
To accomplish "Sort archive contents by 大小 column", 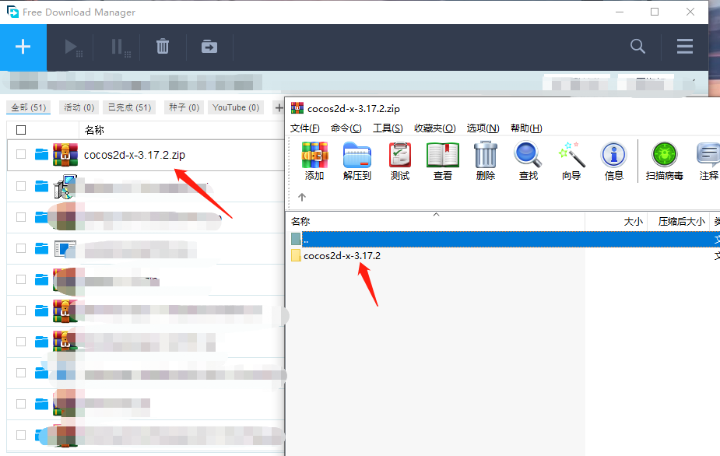I will 634,222.
